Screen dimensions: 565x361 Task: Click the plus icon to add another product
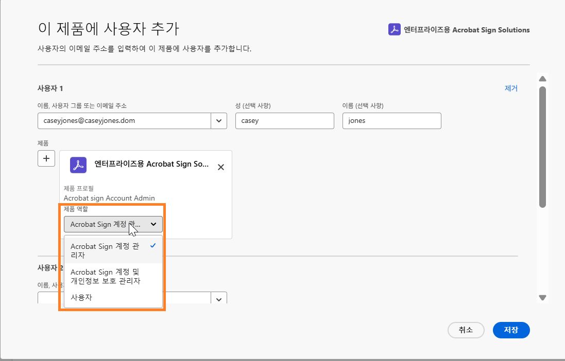(x=46, y=158)
